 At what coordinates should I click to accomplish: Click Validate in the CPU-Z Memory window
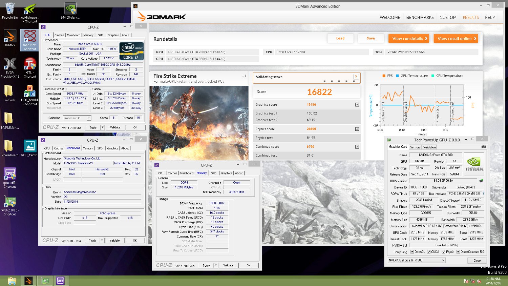(x=228, y=265)
